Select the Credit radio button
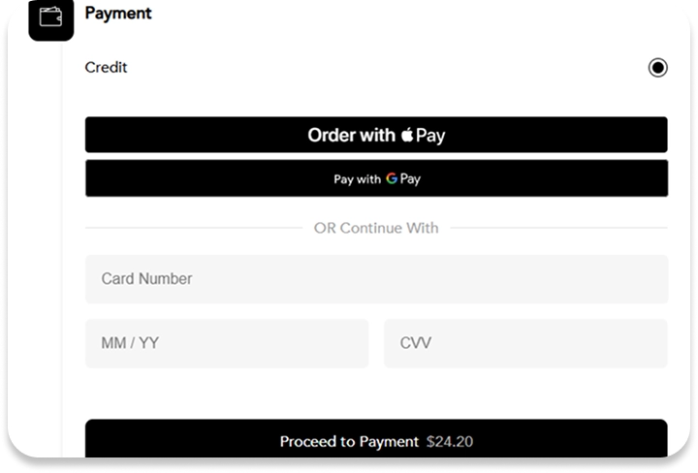 click(657, 68)
